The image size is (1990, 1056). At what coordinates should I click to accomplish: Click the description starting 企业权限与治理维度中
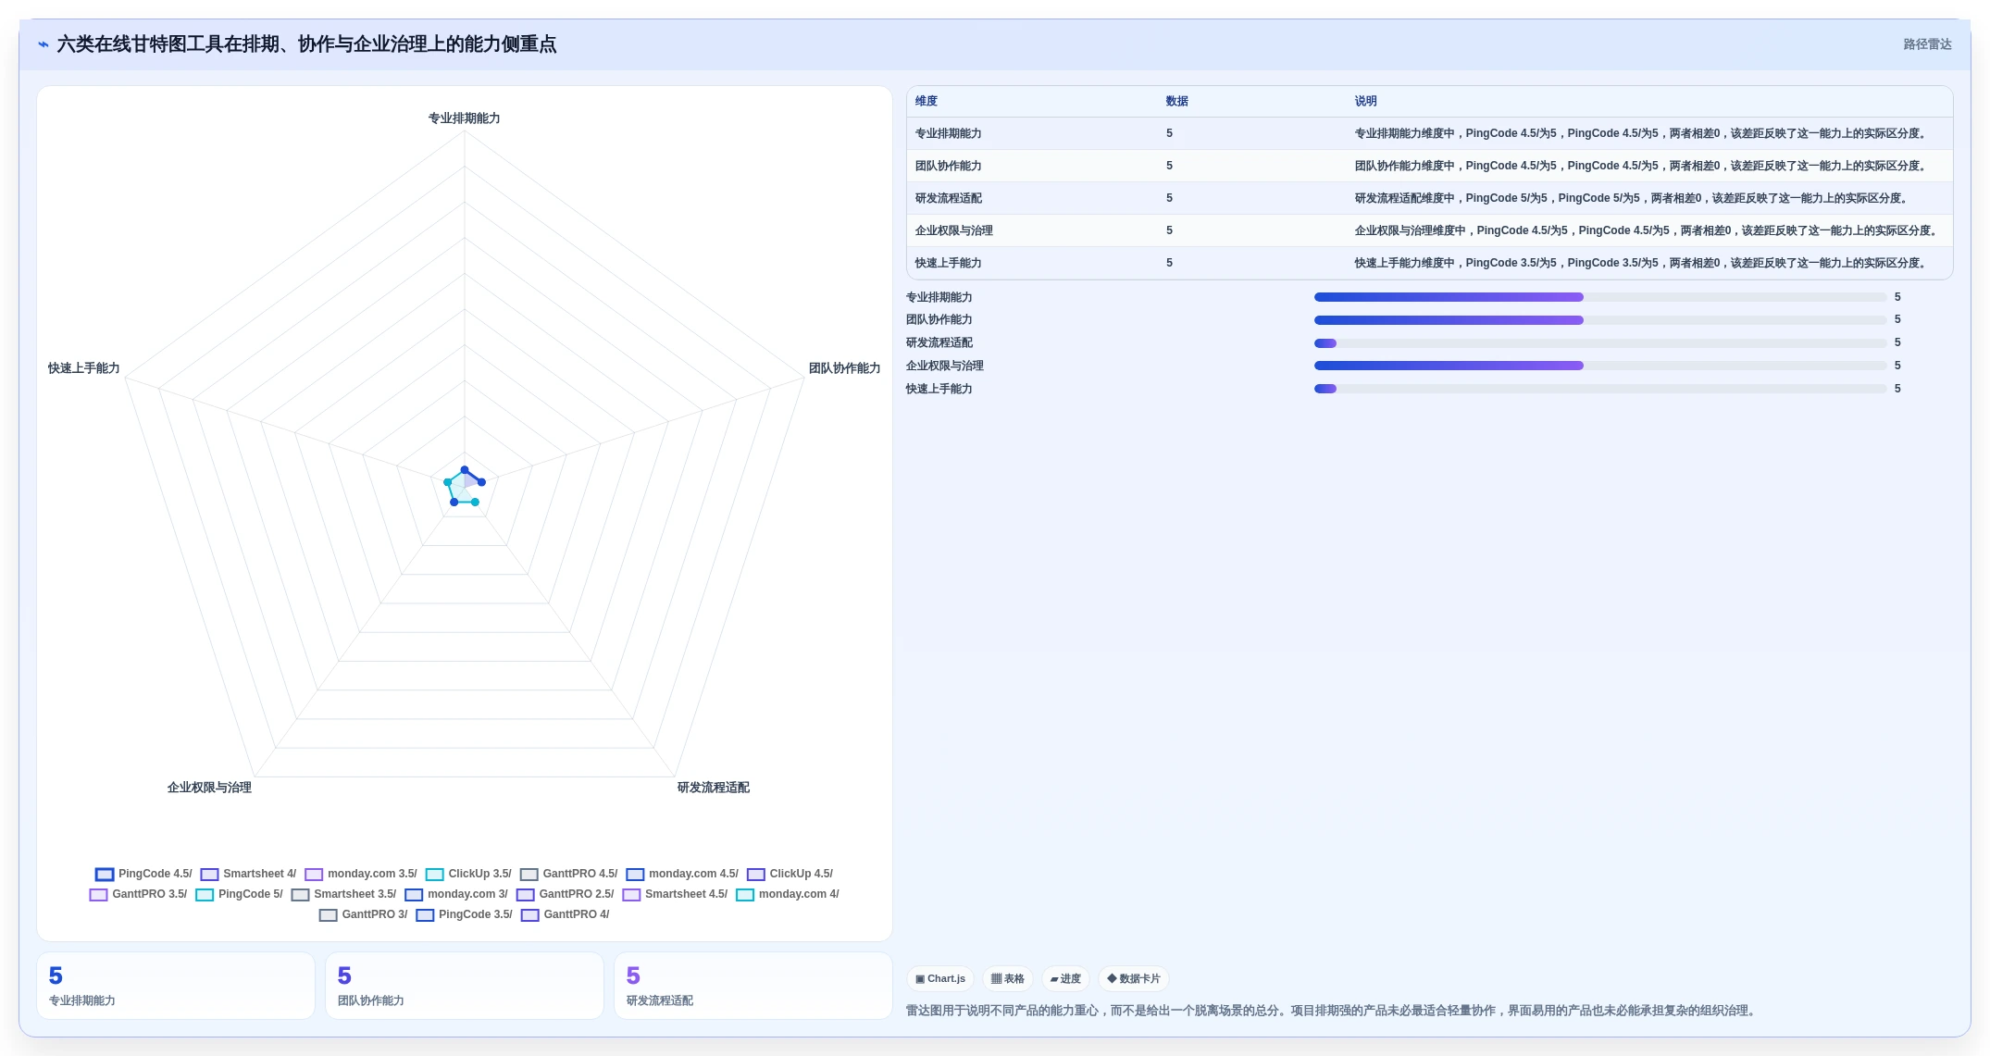1648,231
